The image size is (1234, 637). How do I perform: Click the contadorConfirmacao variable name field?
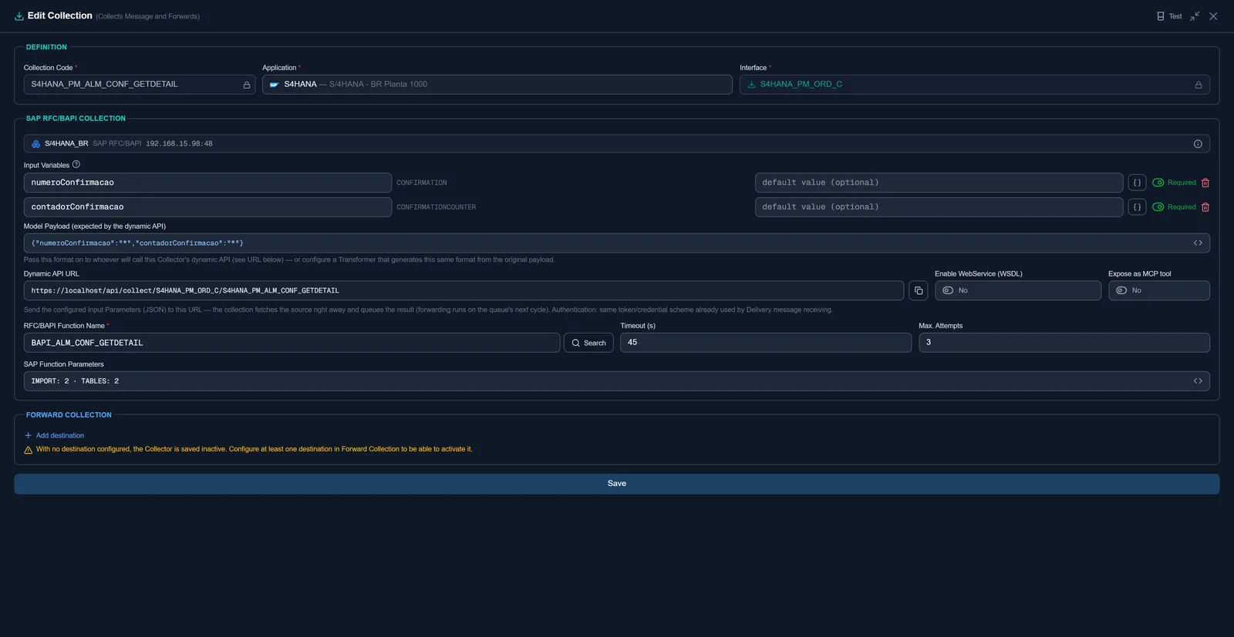[207, 207]
